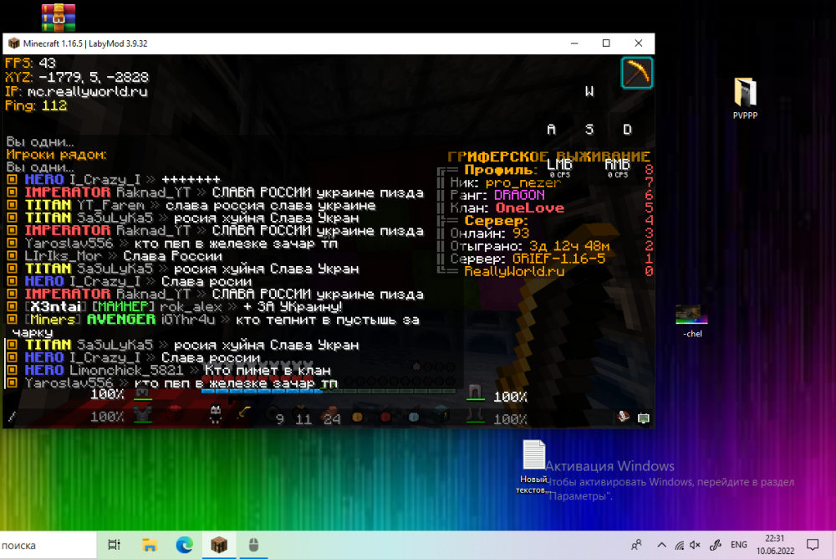This screenshot has width=836, height=559.
Task: Click the W keystroke indicator
Action: tap(589, 91)
